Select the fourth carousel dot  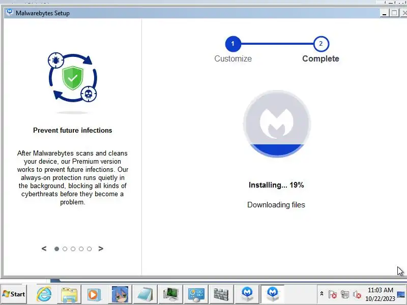pyautogui.click(x=81, y=249)
